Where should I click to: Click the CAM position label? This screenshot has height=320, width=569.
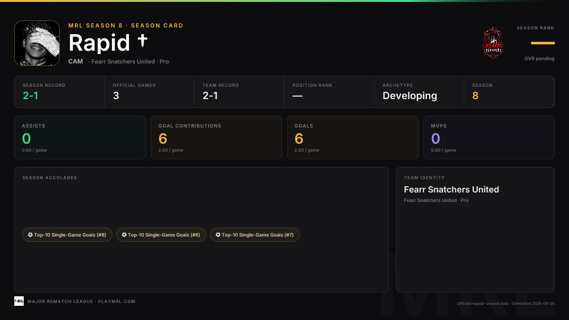pos(76,62)
